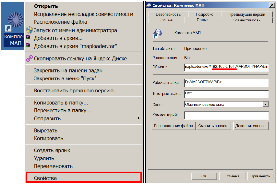Click the shortcut icon inside properties dialog

[157, 34]
